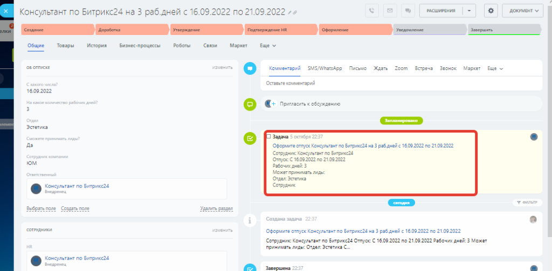
Task: Click the pencil edit icon next to title
Action: click(289, 12)
